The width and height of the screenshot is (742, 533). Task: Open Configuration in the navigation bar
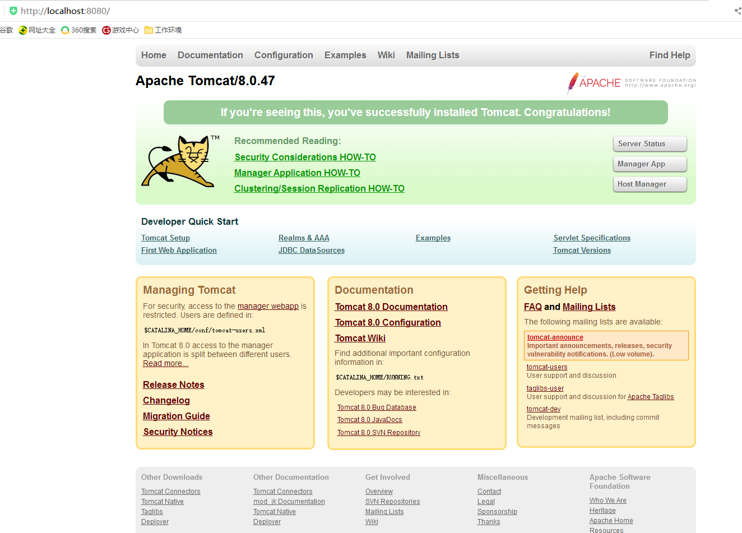(284, 55)
